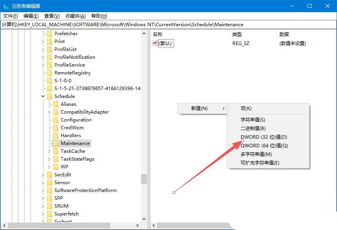
Task: Click the Configuration folder icon
Action: (56, 120)
